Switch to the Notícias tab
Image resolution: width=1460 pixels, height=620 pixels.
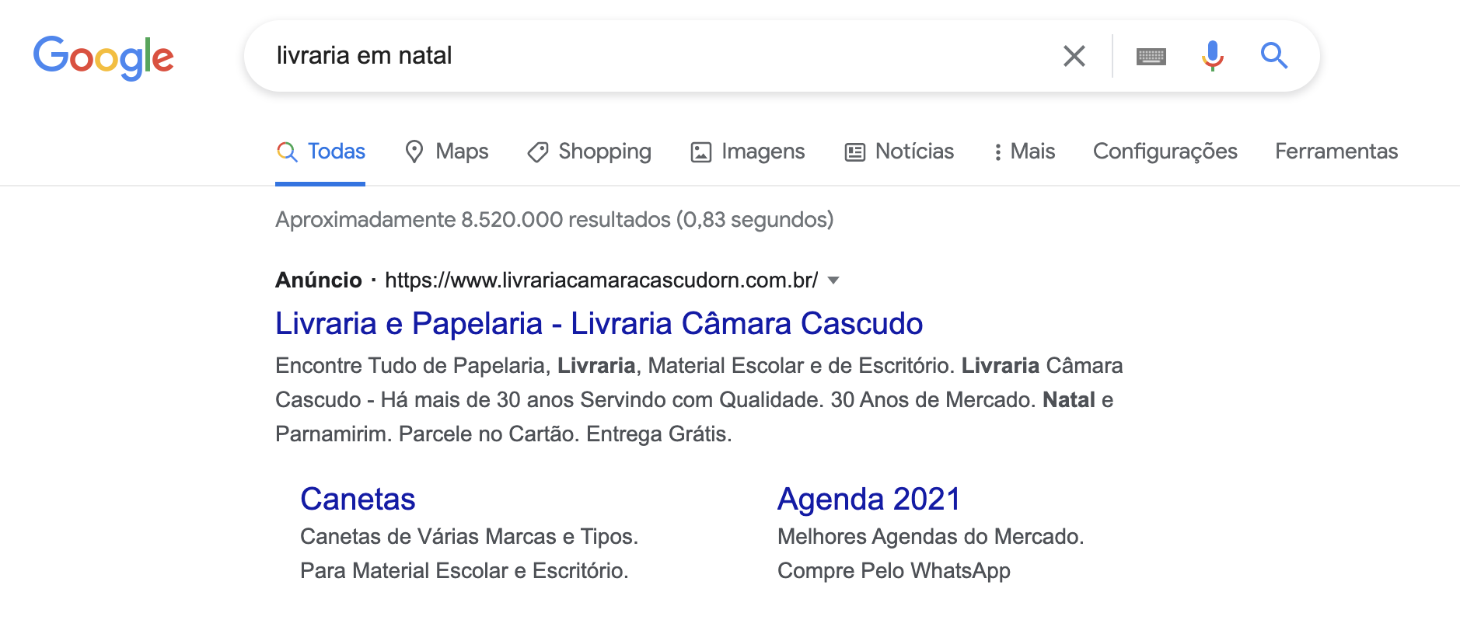(899, 152)
